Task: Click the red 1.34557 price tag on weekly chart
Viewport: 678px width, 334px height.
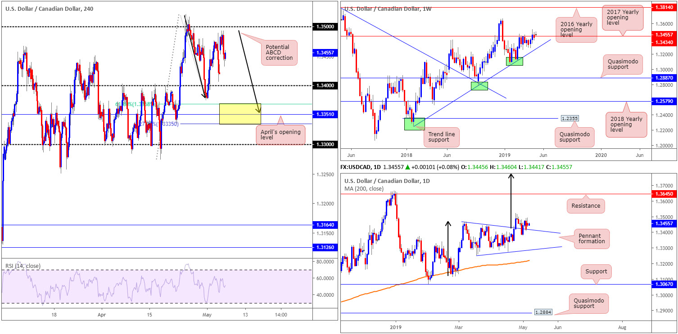Action: [664, 35]
